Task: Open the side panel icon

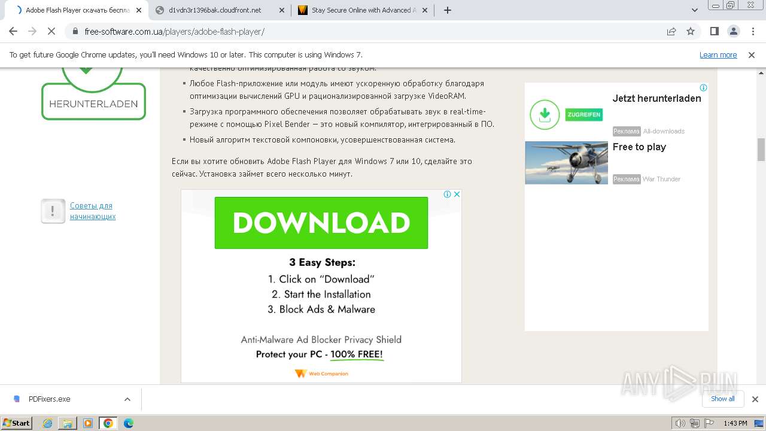Action: pyautogui.click(x=714, y=31)
